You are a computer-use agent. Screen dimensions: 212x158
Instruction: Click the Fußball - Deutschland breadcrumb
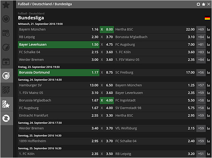[31, 14]
